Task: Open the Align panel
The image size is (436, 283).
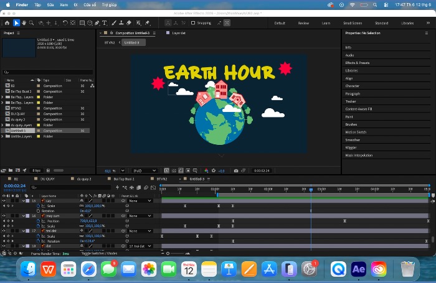Action: pos(349,78)
